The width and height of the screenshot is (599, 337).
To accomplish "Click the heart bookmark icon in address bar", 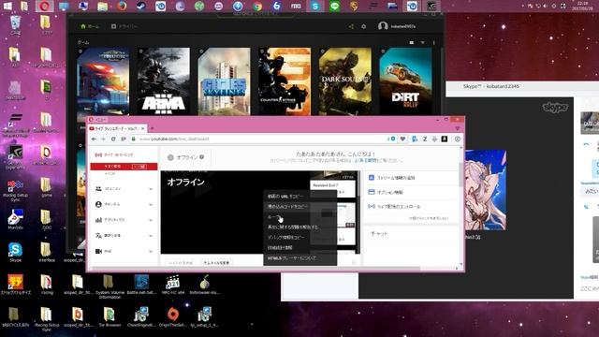I will (x=402, y=139).
